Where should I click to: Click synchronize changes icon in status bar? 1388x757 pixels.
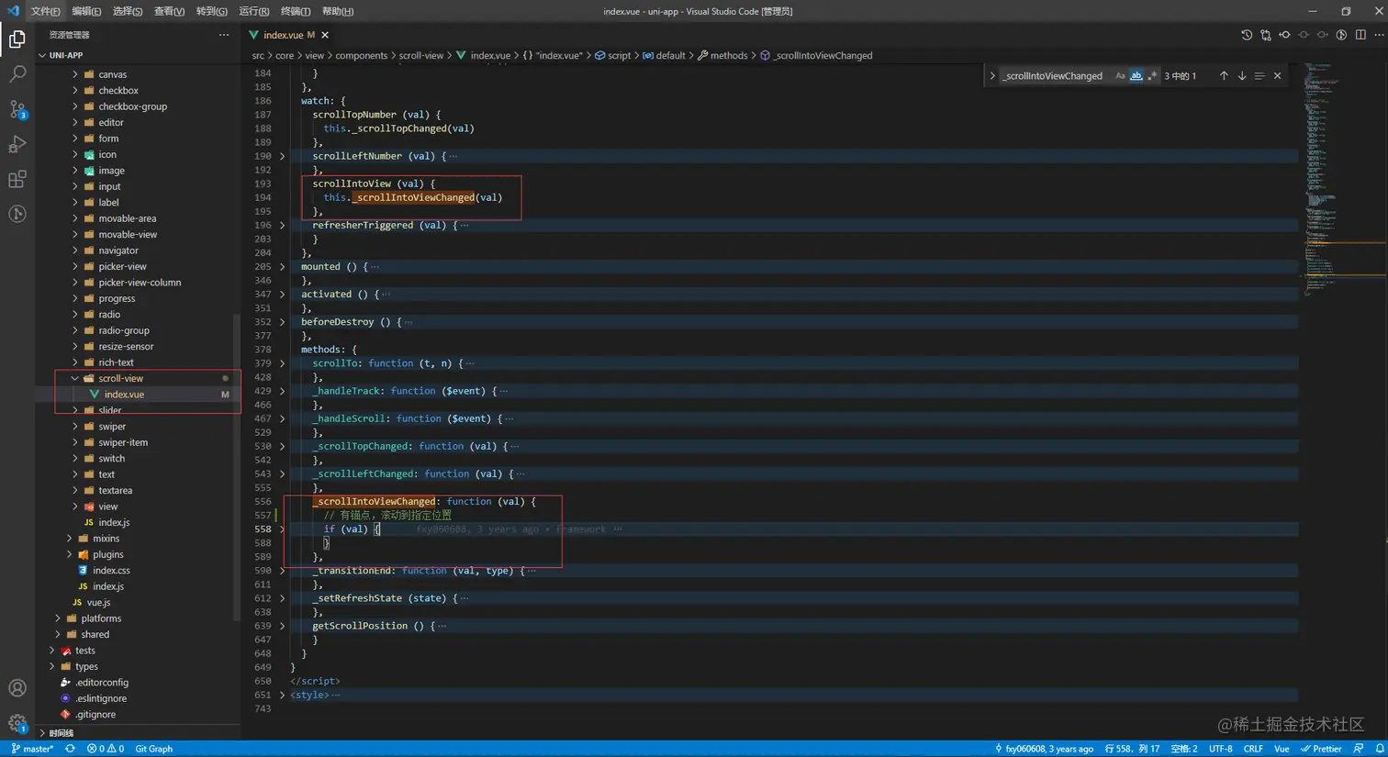pos(70,749)
